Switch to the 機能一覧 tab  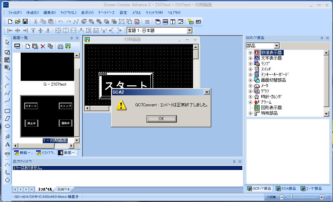pyautogui.click(x=24, y=152)
